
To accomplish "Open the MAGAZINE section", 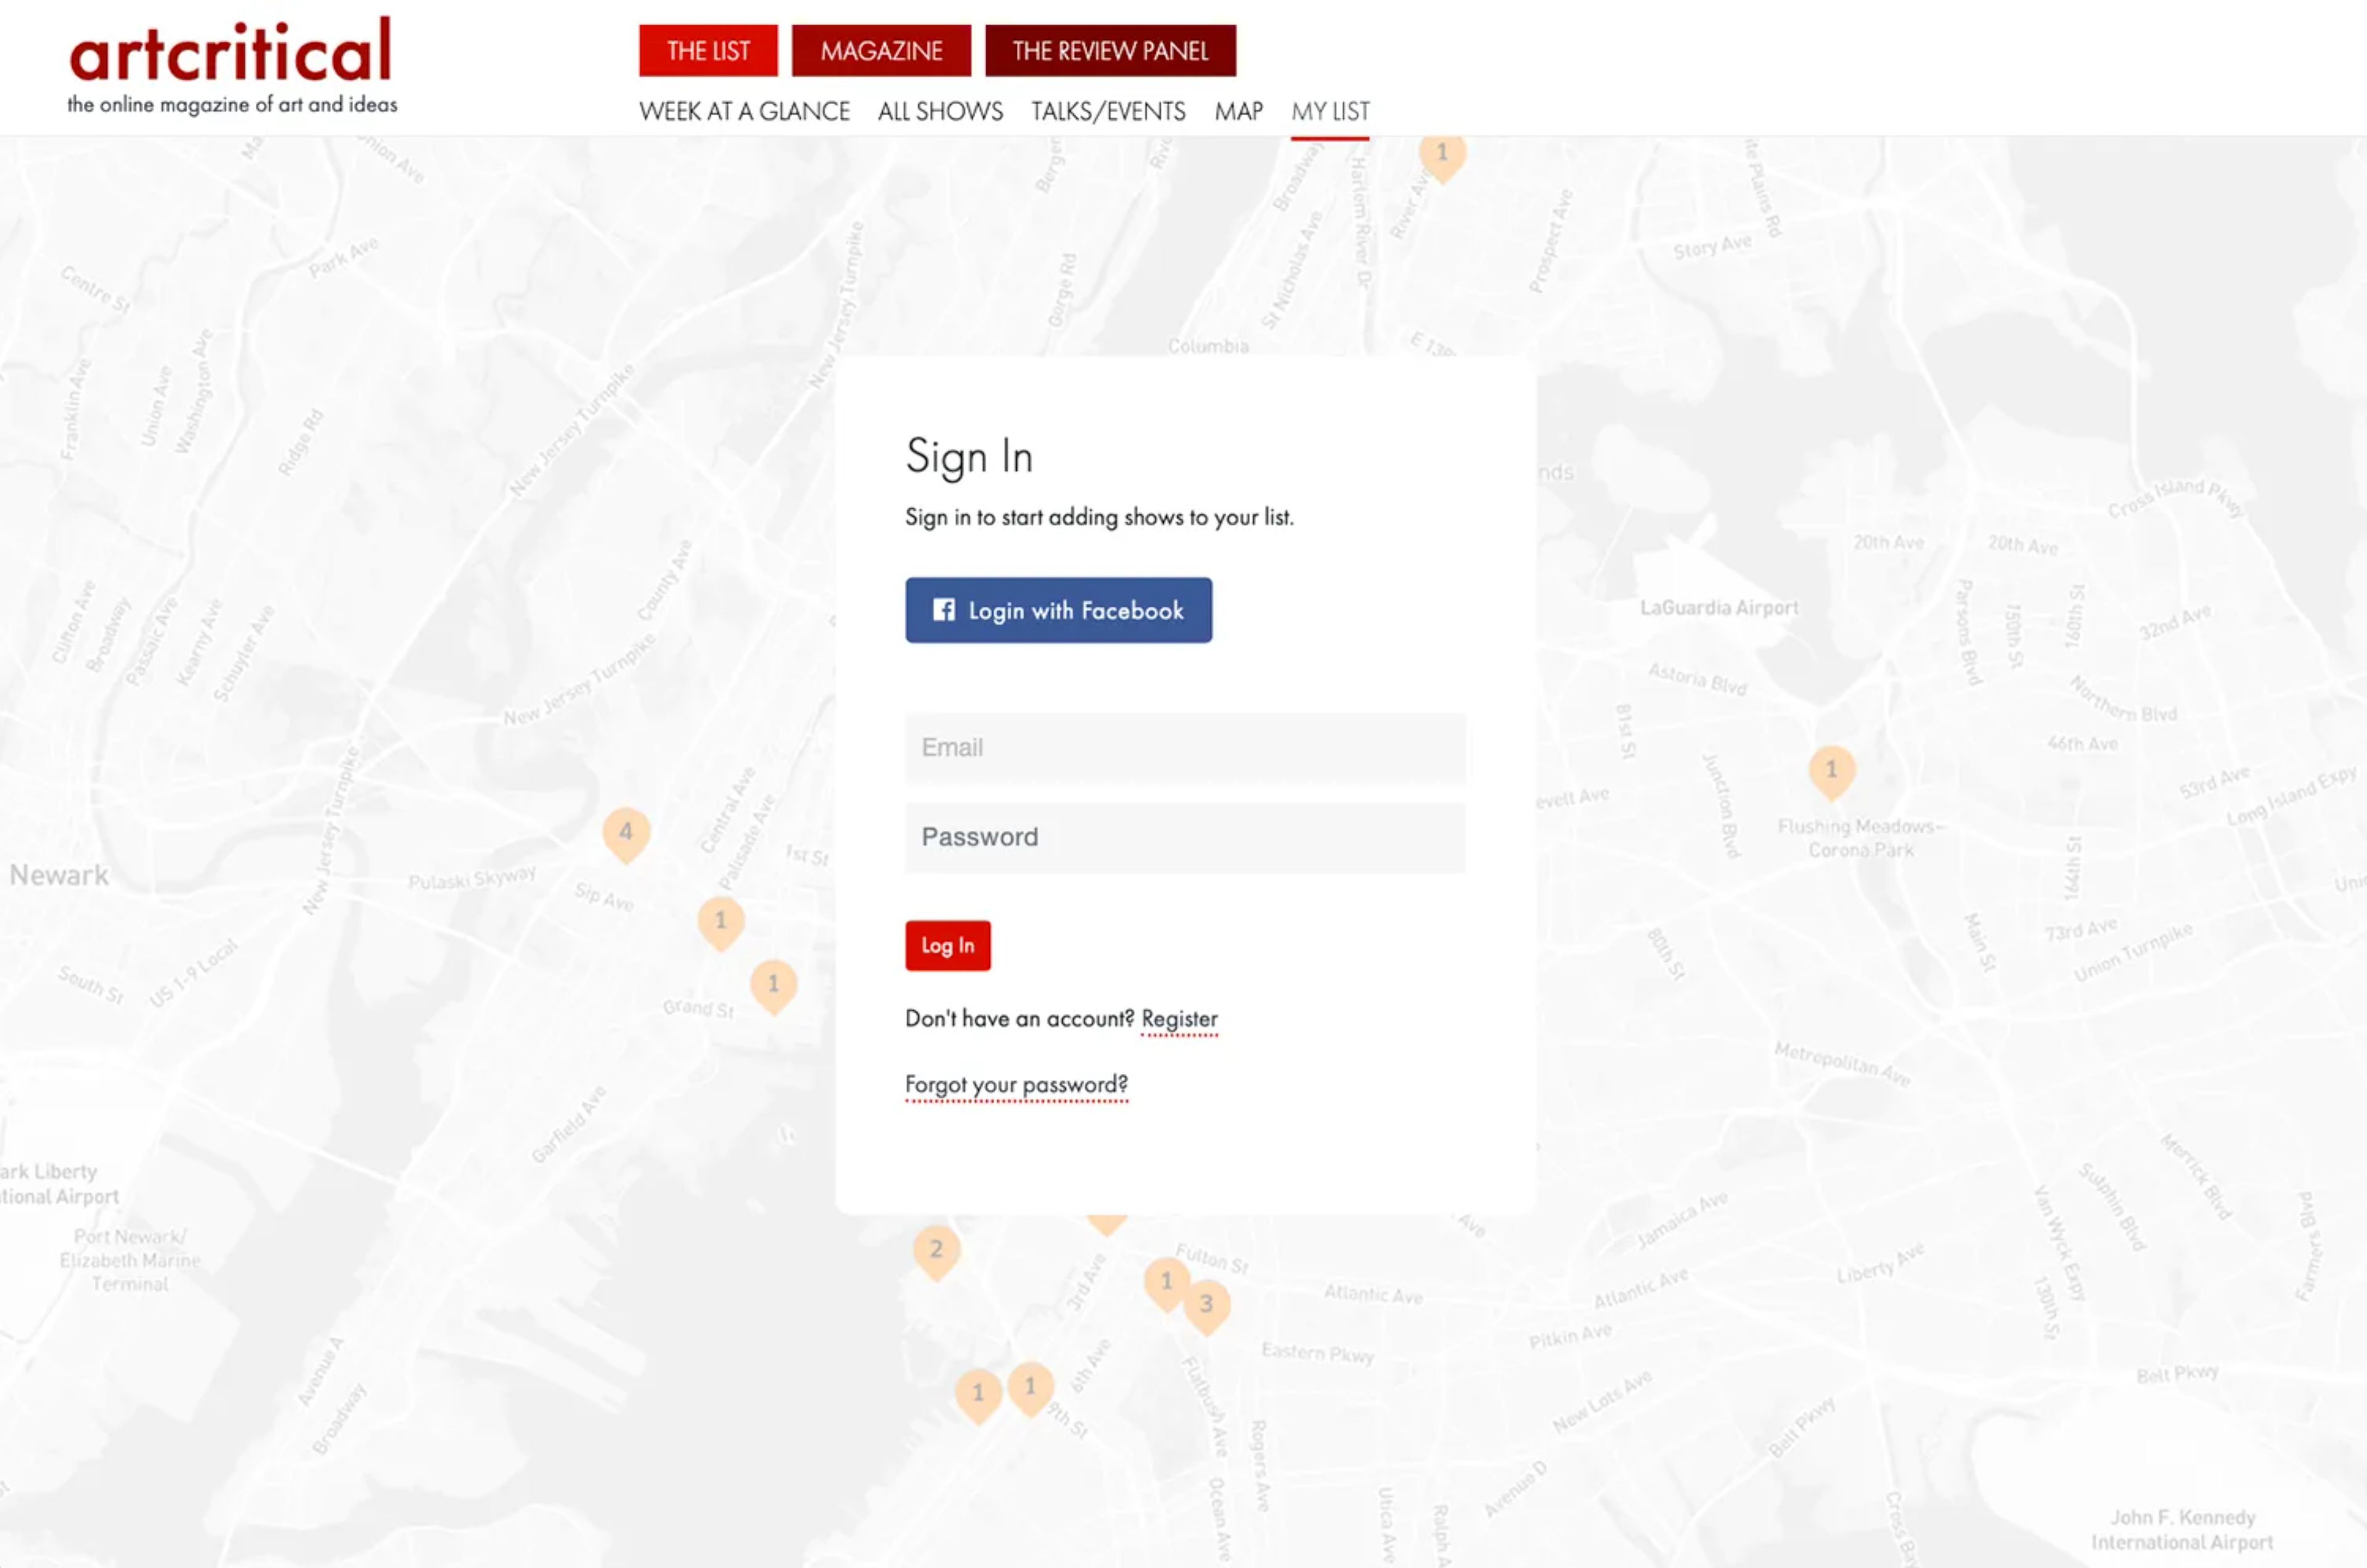I will coord(880,51).
